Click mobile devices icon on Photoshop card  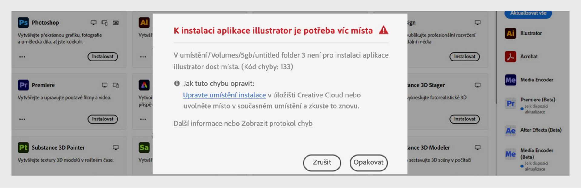click(x=105, y=23)
